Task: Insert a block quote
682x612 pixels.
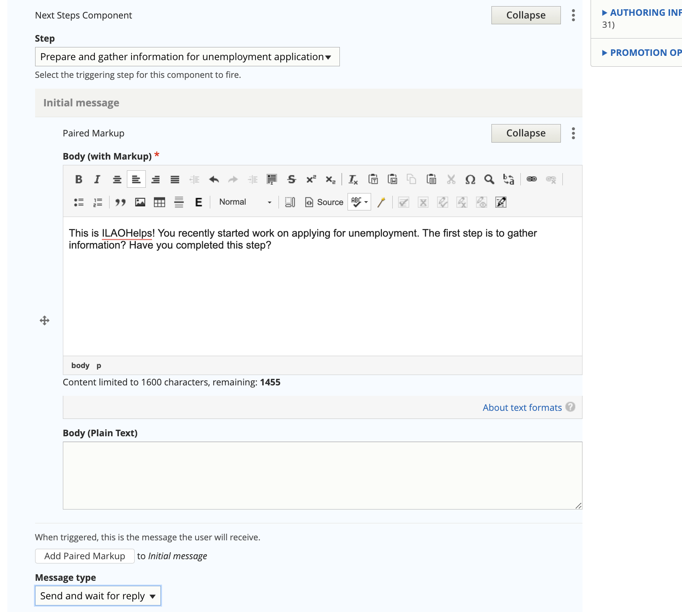Action: pyautogui.click(x=120, y=202)
